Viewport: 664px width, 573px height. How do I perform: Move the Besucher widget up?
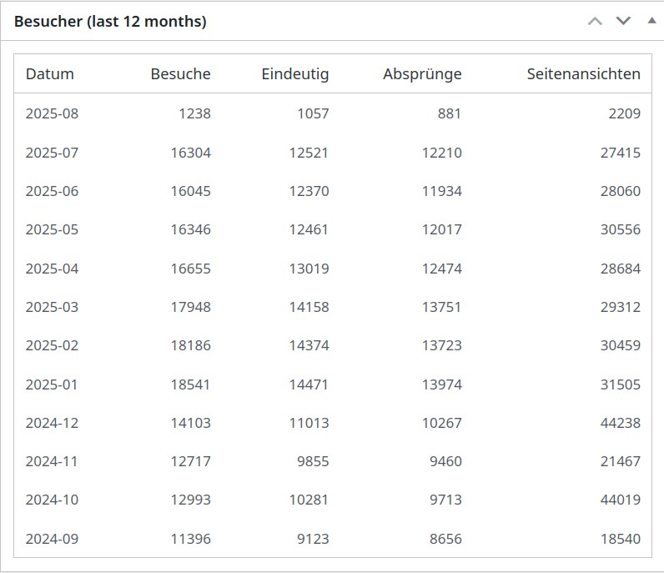[595, 21]
